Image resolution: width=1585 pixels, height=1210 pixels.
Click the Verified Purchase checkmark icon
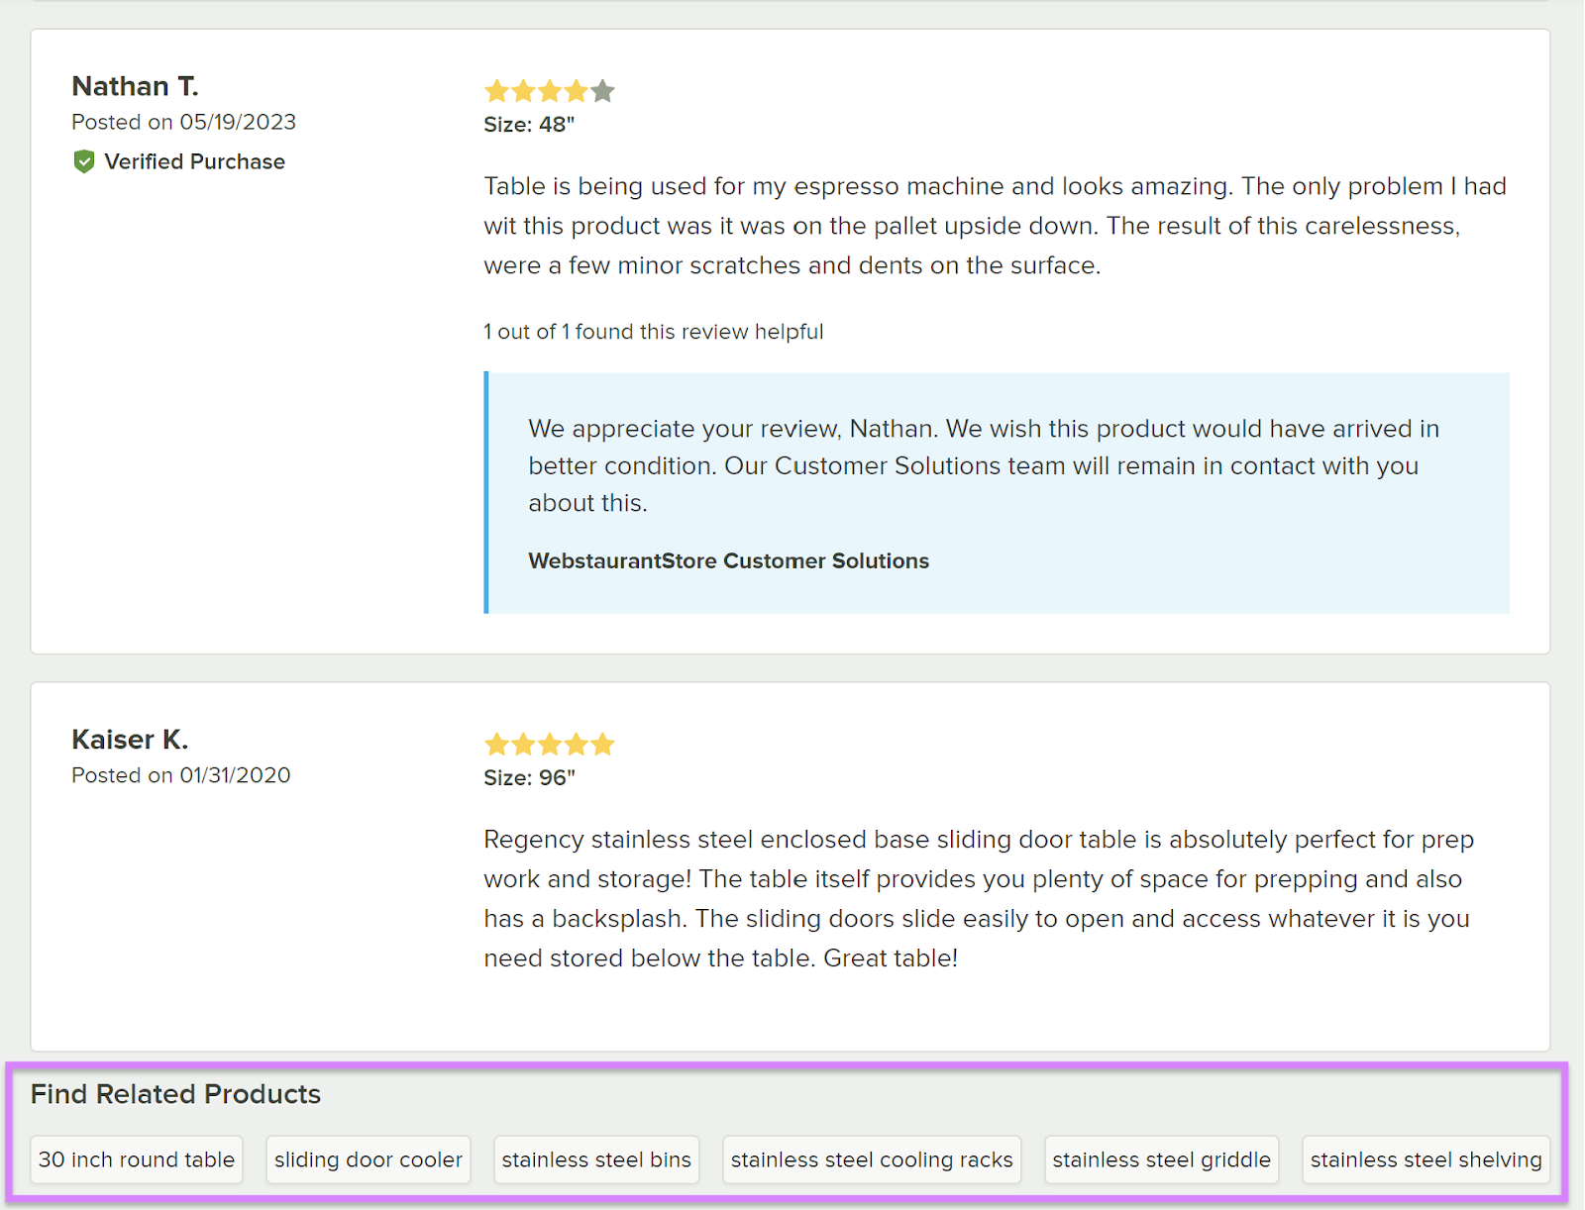click(x=84, y=161)
